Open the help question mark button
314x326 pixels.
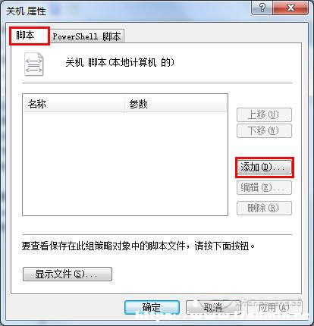pos(262,8)
